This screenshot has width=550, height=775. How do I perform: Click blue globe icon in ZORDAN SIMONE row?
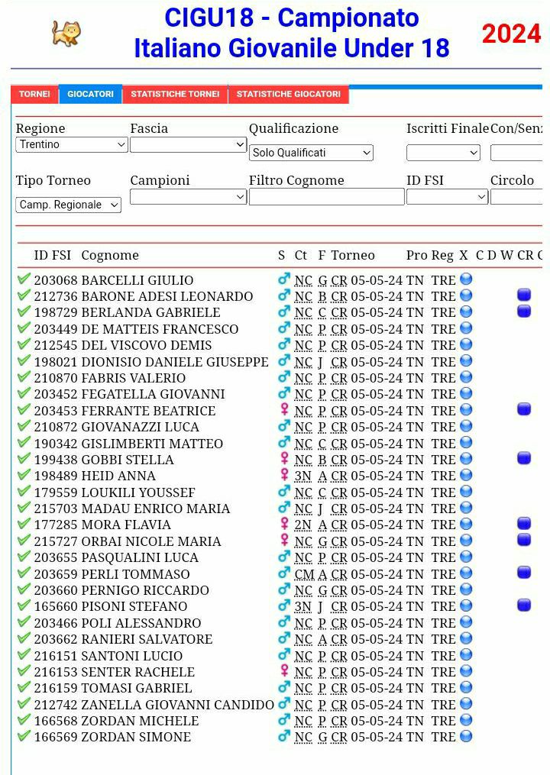465,736
